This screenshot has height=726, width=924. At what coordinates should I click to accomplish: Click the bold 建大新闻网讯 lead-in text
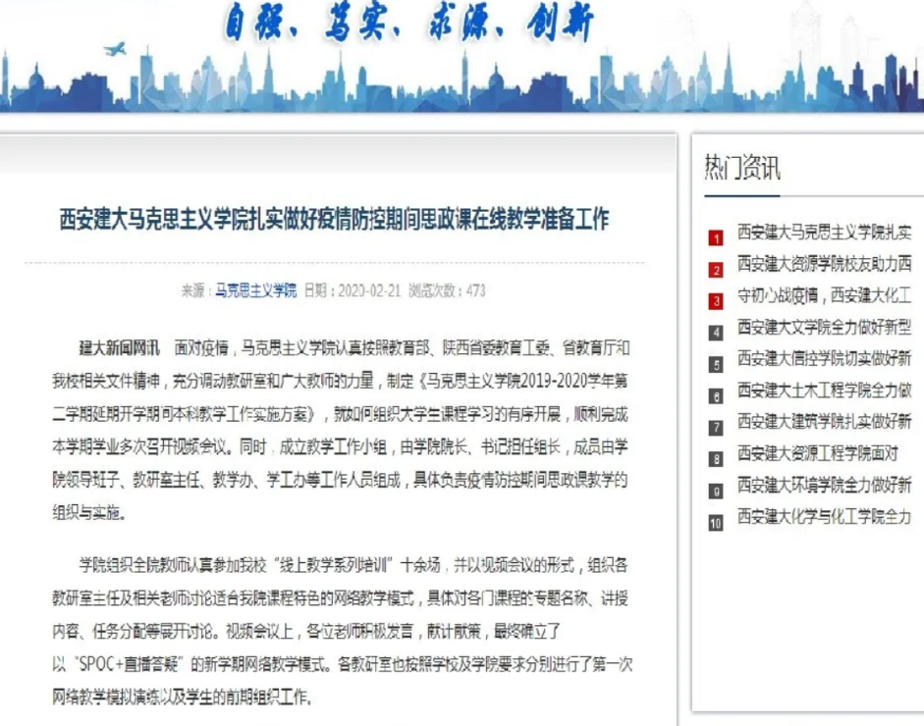point(120,348)
